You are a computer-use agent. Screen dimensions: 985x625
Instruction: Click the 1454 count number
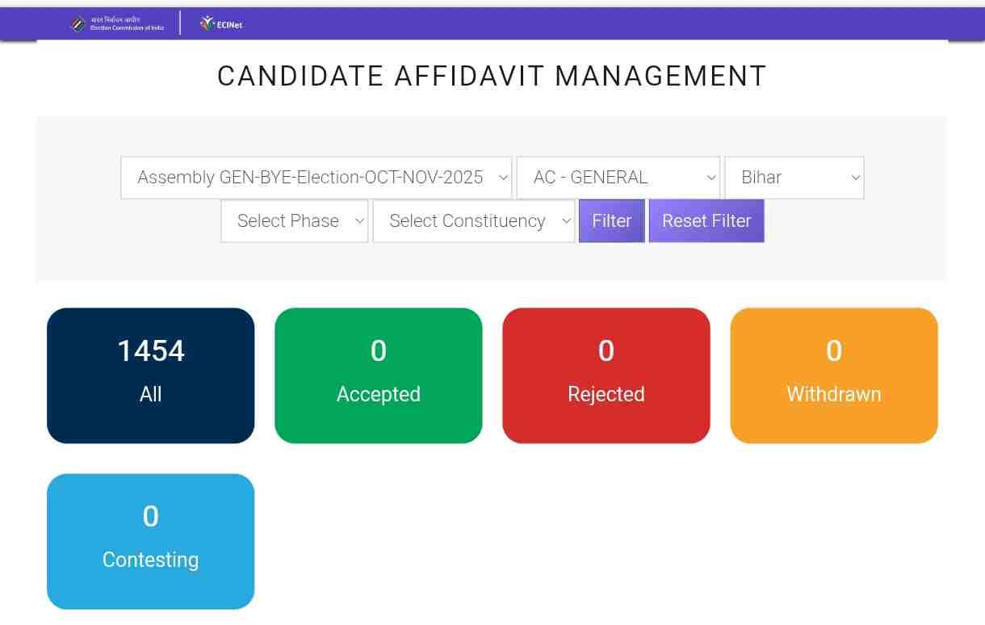(151, 351)
